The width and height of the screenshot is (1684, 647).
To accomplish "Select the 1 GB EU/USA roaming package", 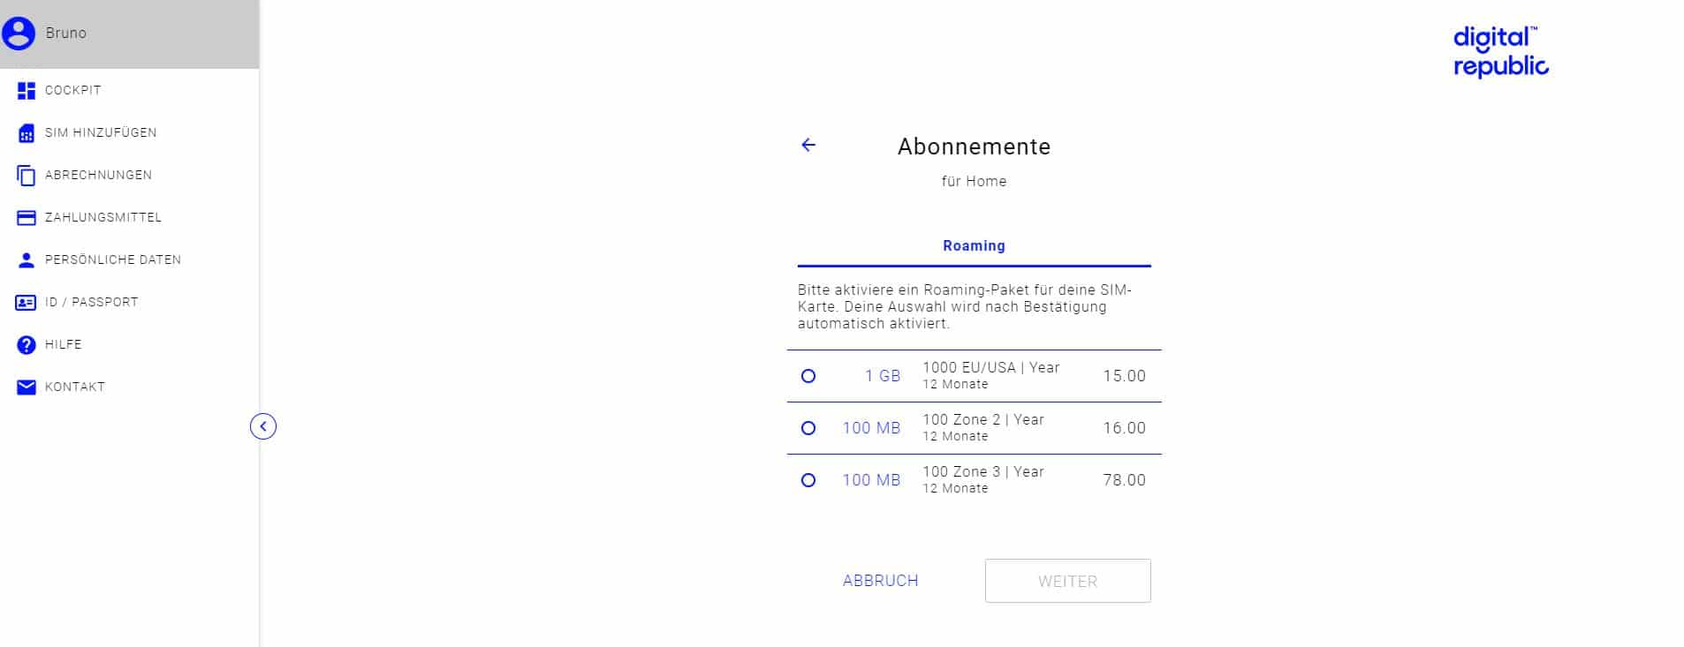I will click(x=807, y=375).
